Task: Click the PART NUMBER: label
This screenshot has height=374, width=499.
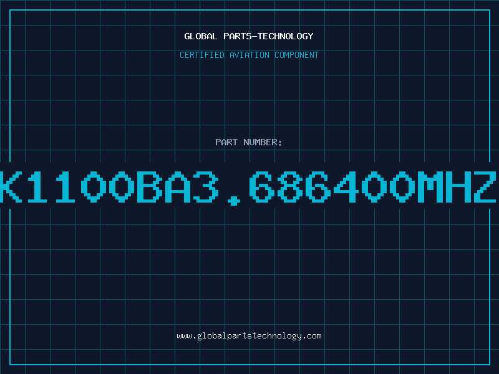Action: (249, 142)
